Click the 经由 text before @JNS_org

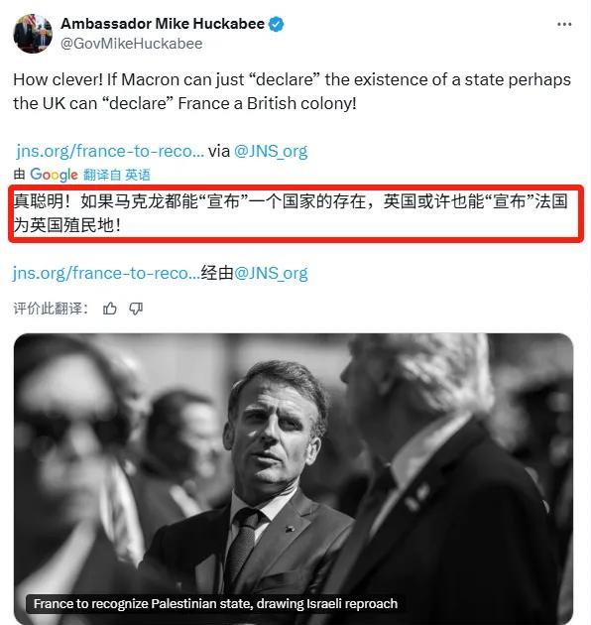[x=217, y=273]
